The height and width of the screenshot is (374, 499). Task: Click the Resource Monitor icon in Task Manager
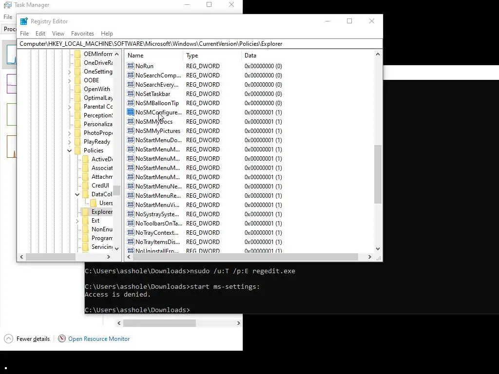pyautogui.click(x=62, y=339)
